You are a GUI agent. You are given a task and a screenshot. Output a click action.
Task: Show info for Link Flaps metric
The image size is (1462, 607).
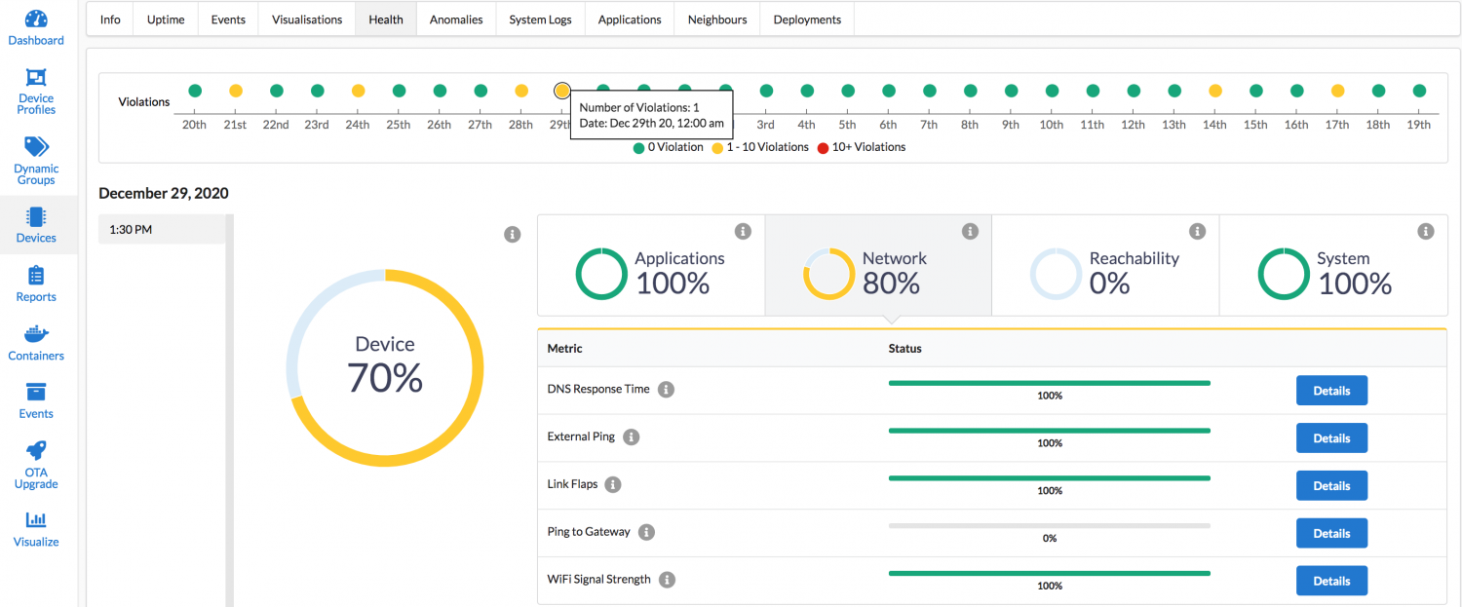[613, 484]
